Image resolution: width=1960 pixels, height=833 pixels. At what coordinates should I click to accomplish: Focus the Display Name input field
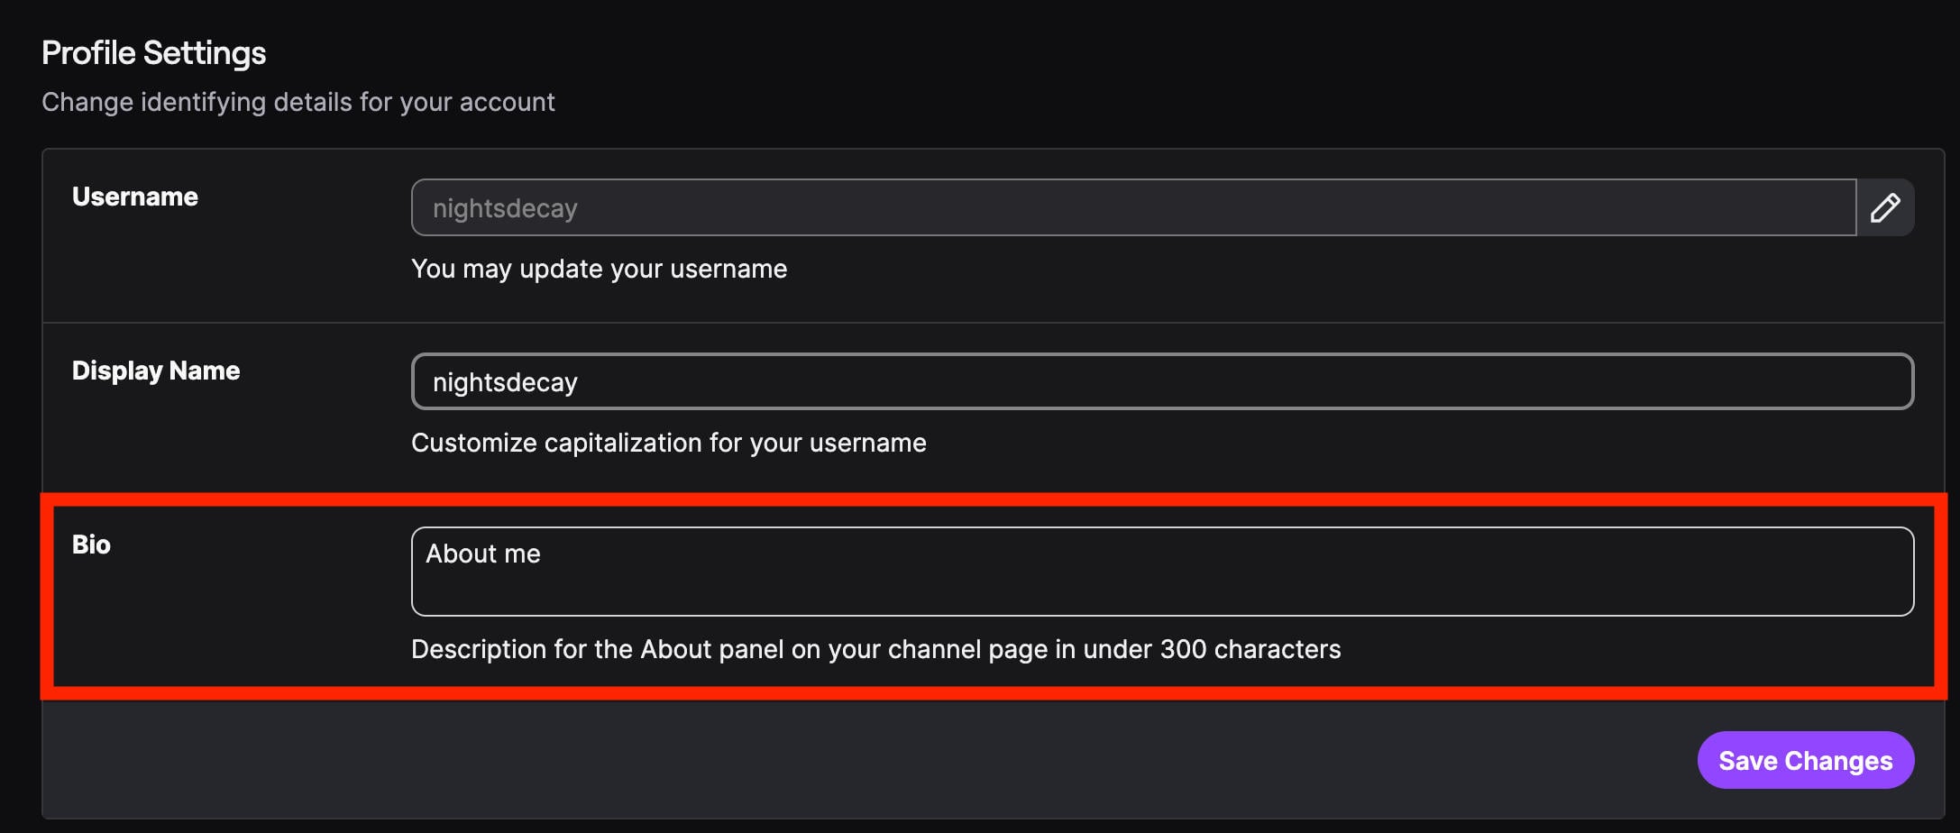[1162, 381]
